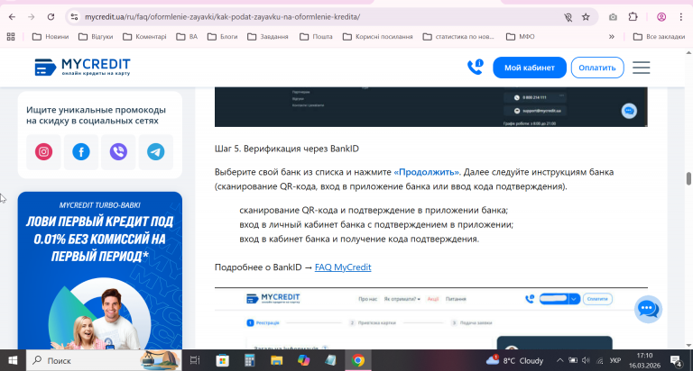
Task: Show hidden tray icons chevron
Action: pyautogui.click(x=559, y=360)
